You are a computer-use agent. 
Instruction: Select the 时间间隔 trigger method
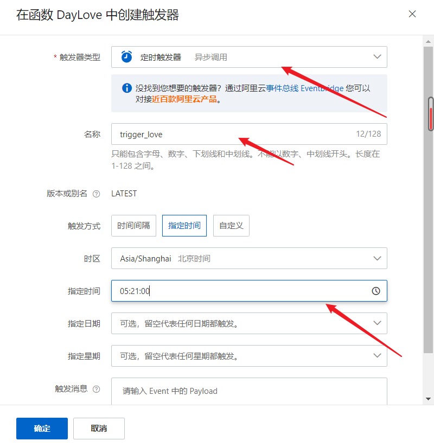(133, 226)
